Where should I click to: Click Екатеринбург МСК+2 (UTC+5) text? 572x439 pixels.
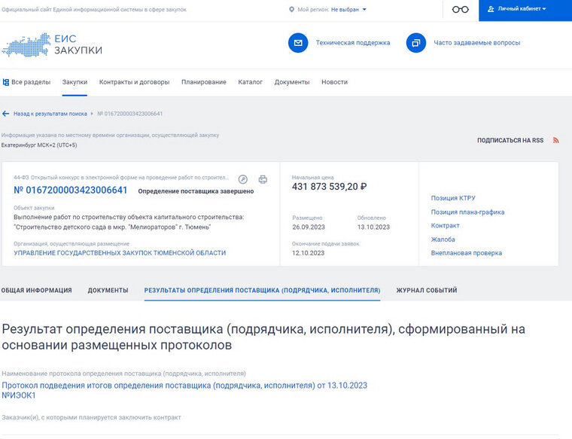click(39, 145)
